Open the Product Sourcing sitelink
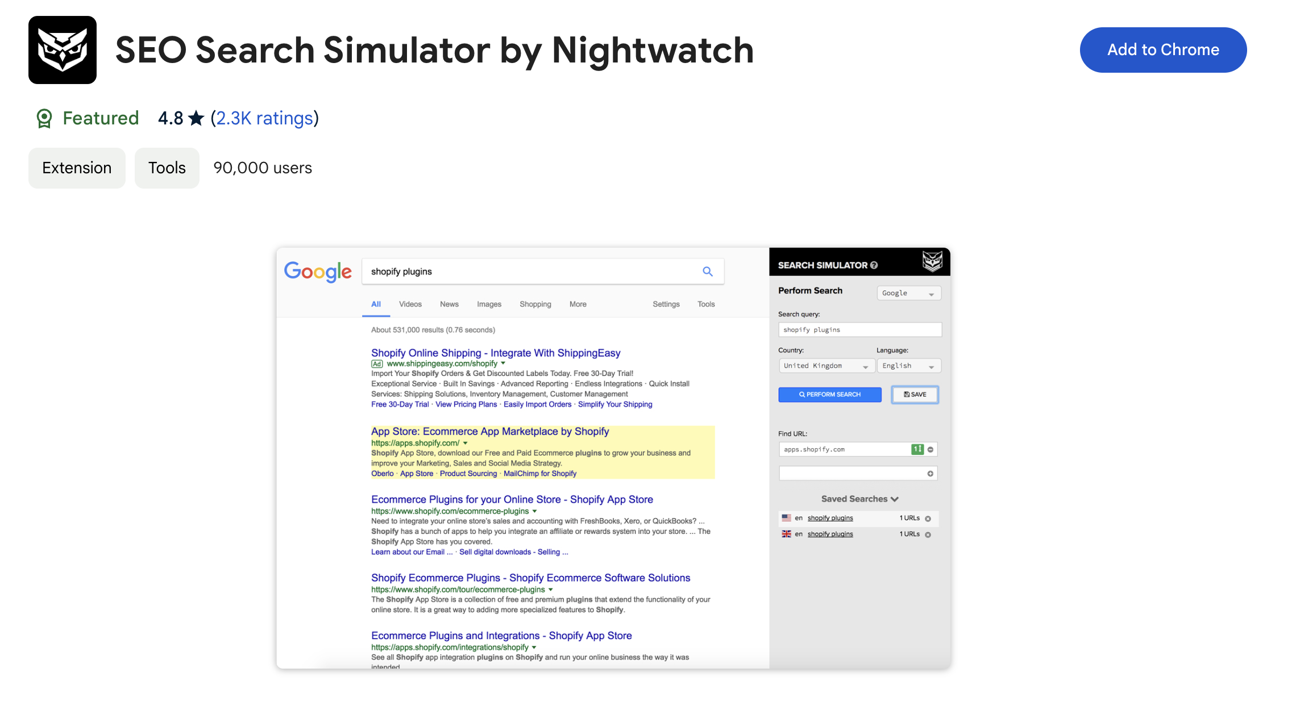1296x701 pixels. (x=468, y=474)
